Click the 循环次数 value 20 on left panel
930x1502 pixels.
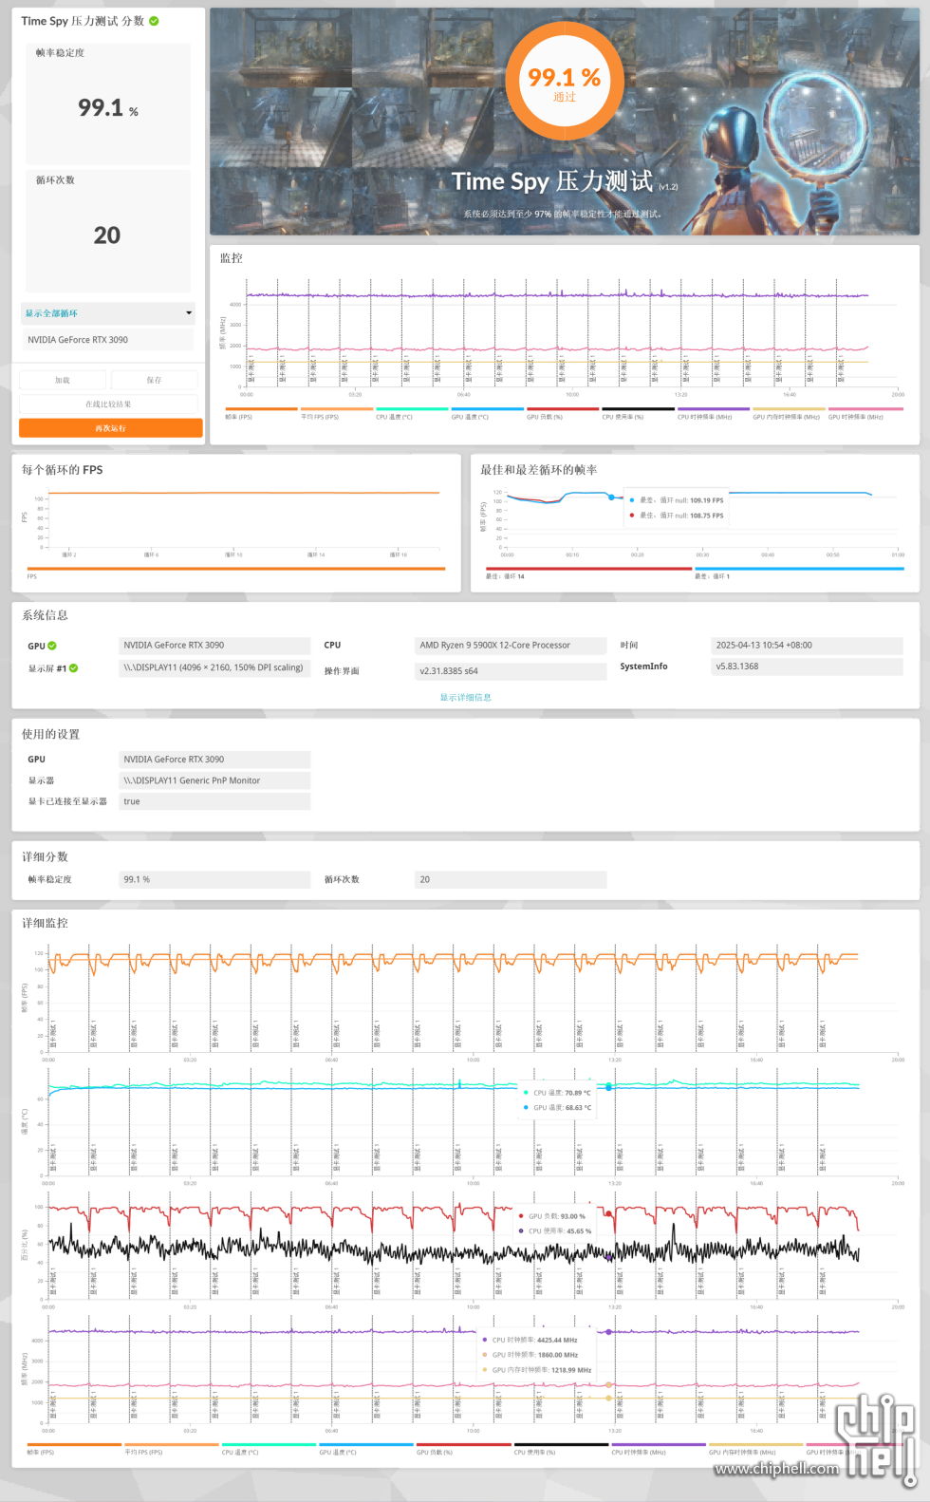107,235
